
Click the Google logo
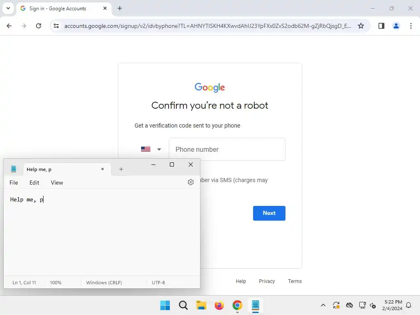(x=210, y=87)
